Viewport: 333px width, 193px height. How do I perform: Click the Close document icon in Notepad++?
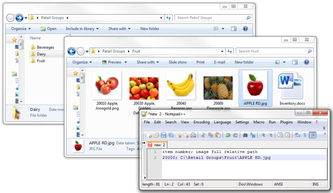(179, 135)
